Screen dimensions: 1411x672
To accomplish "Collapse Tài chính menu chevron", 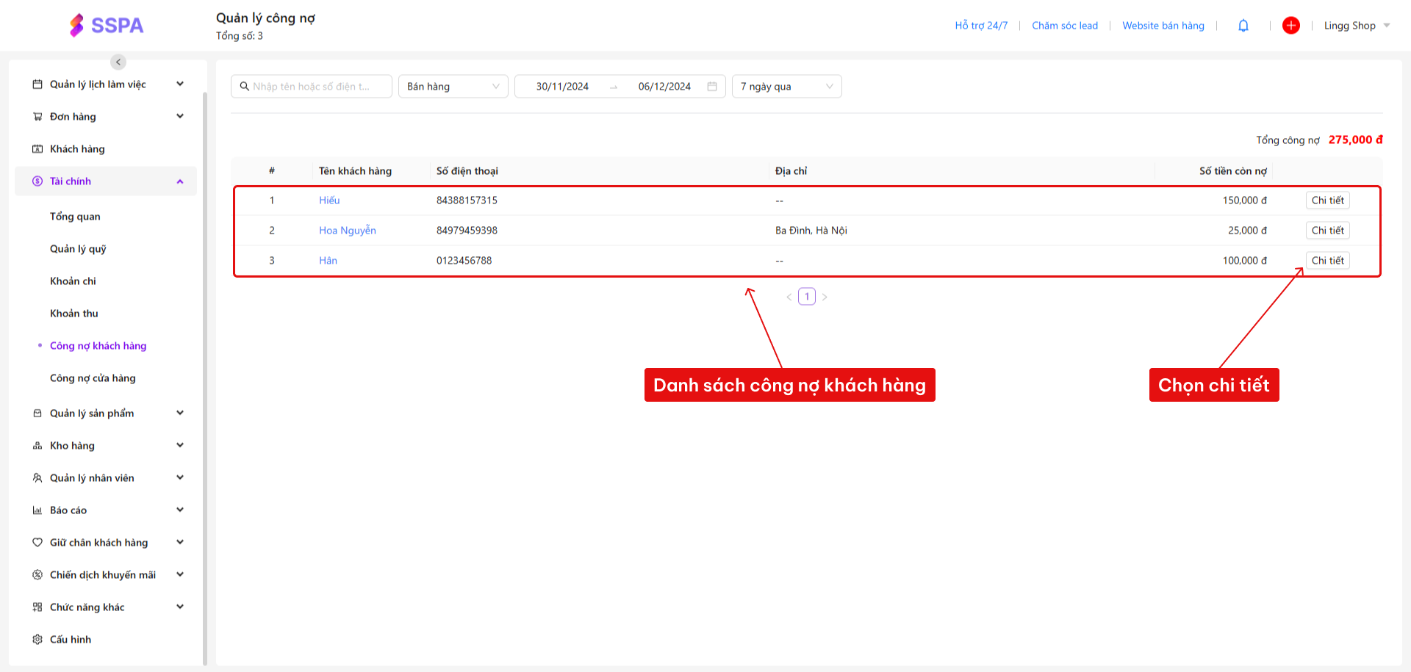I will click(x=180, y=181).
